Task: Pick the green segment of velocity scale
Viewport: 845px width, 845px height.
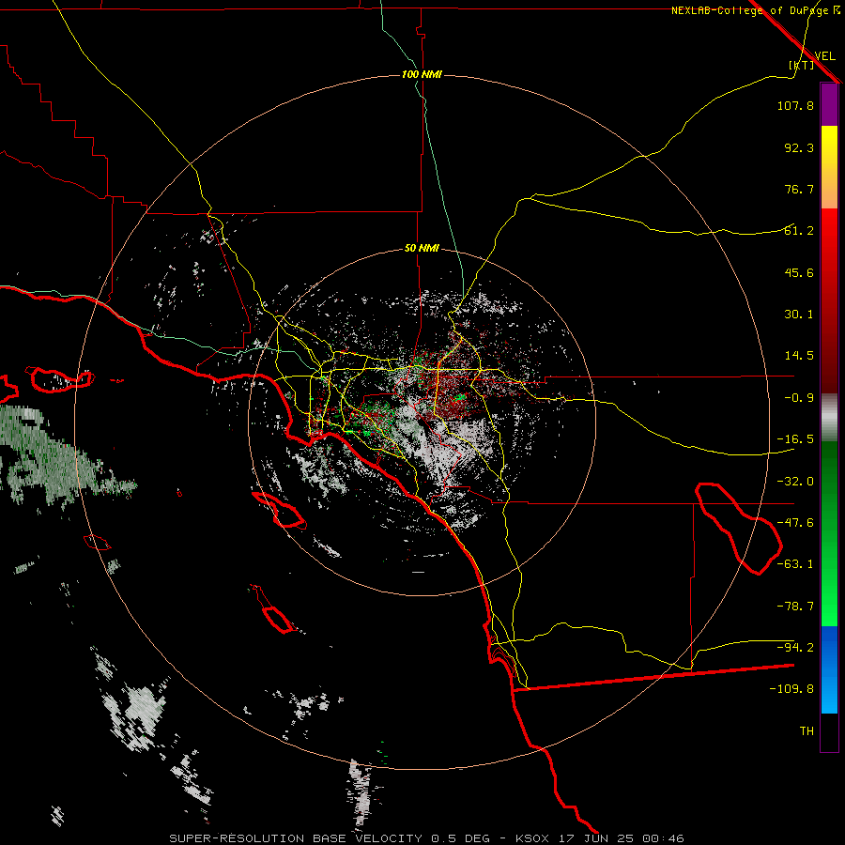Action: [x=829, y=533]
